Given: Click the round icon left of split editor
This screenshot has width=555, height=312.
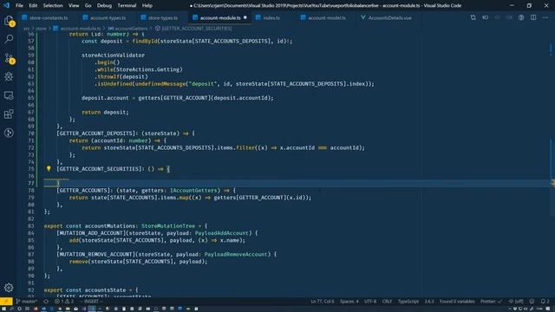Looking at the screenshot, I should (521, 17).
